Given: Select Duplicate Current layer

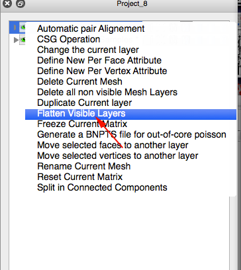Looking at the screenshot, I should click(130, 103).
